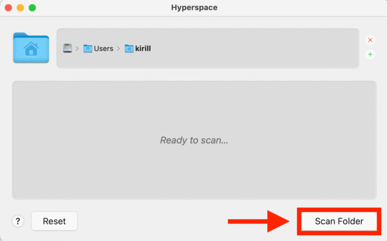Viewport: 387px width, 241px height.
Task: Click the Ready to scan results area
Action: tap(194, 140)
